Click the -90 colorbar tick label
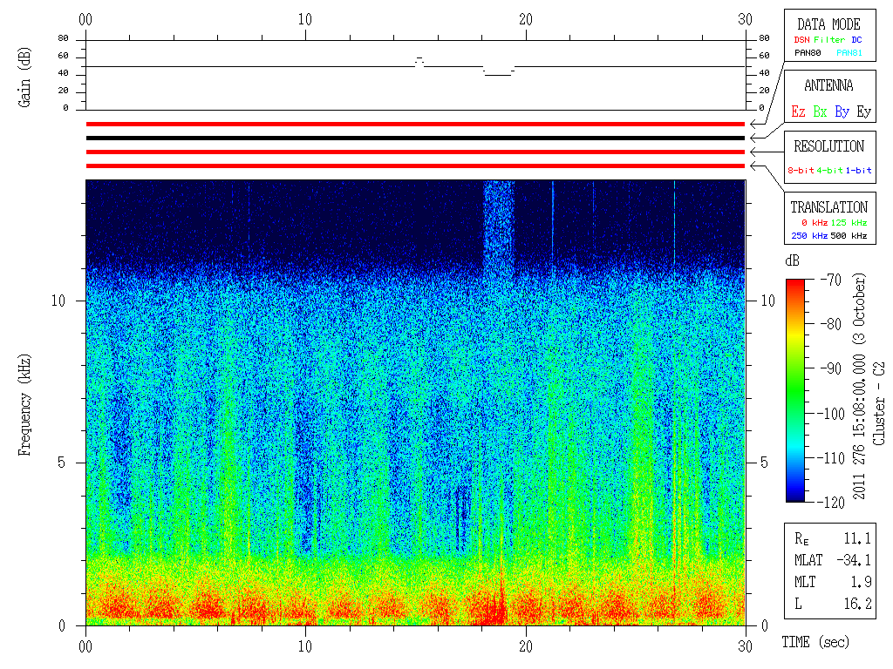Viewport: 893px width, 669px height. [x=831, y=368]
